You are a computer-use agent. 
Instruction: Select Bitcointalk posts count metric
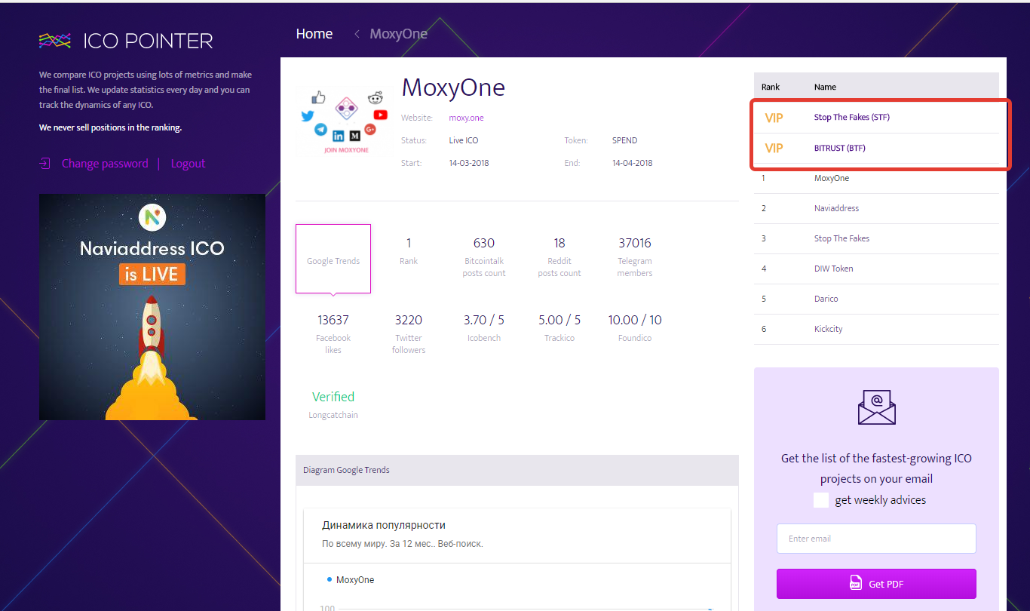tap(484, 256)
